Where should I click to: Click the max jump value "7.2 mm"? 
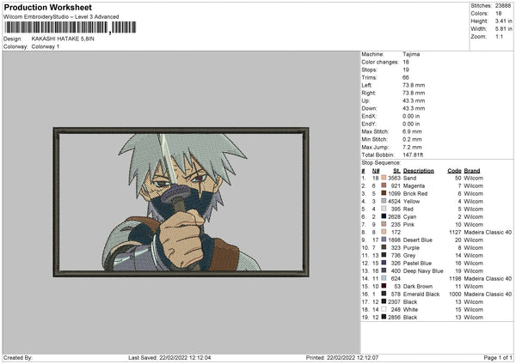pos(412,147)
